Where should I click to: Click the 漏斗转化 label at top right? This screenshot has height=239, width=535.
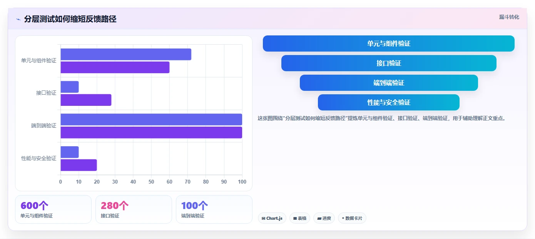(509, 17)
